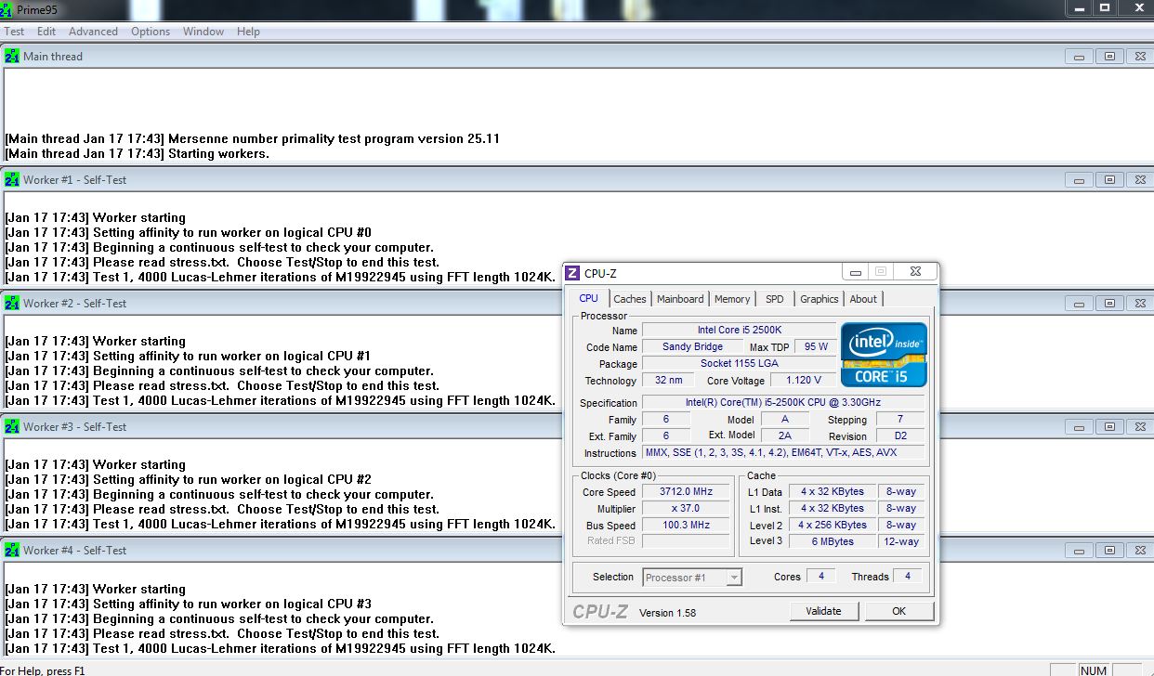Click the Core Voltage 1.120 V value
The image size is (1154, 676).
pyautogui.click(x=804, y=381)
